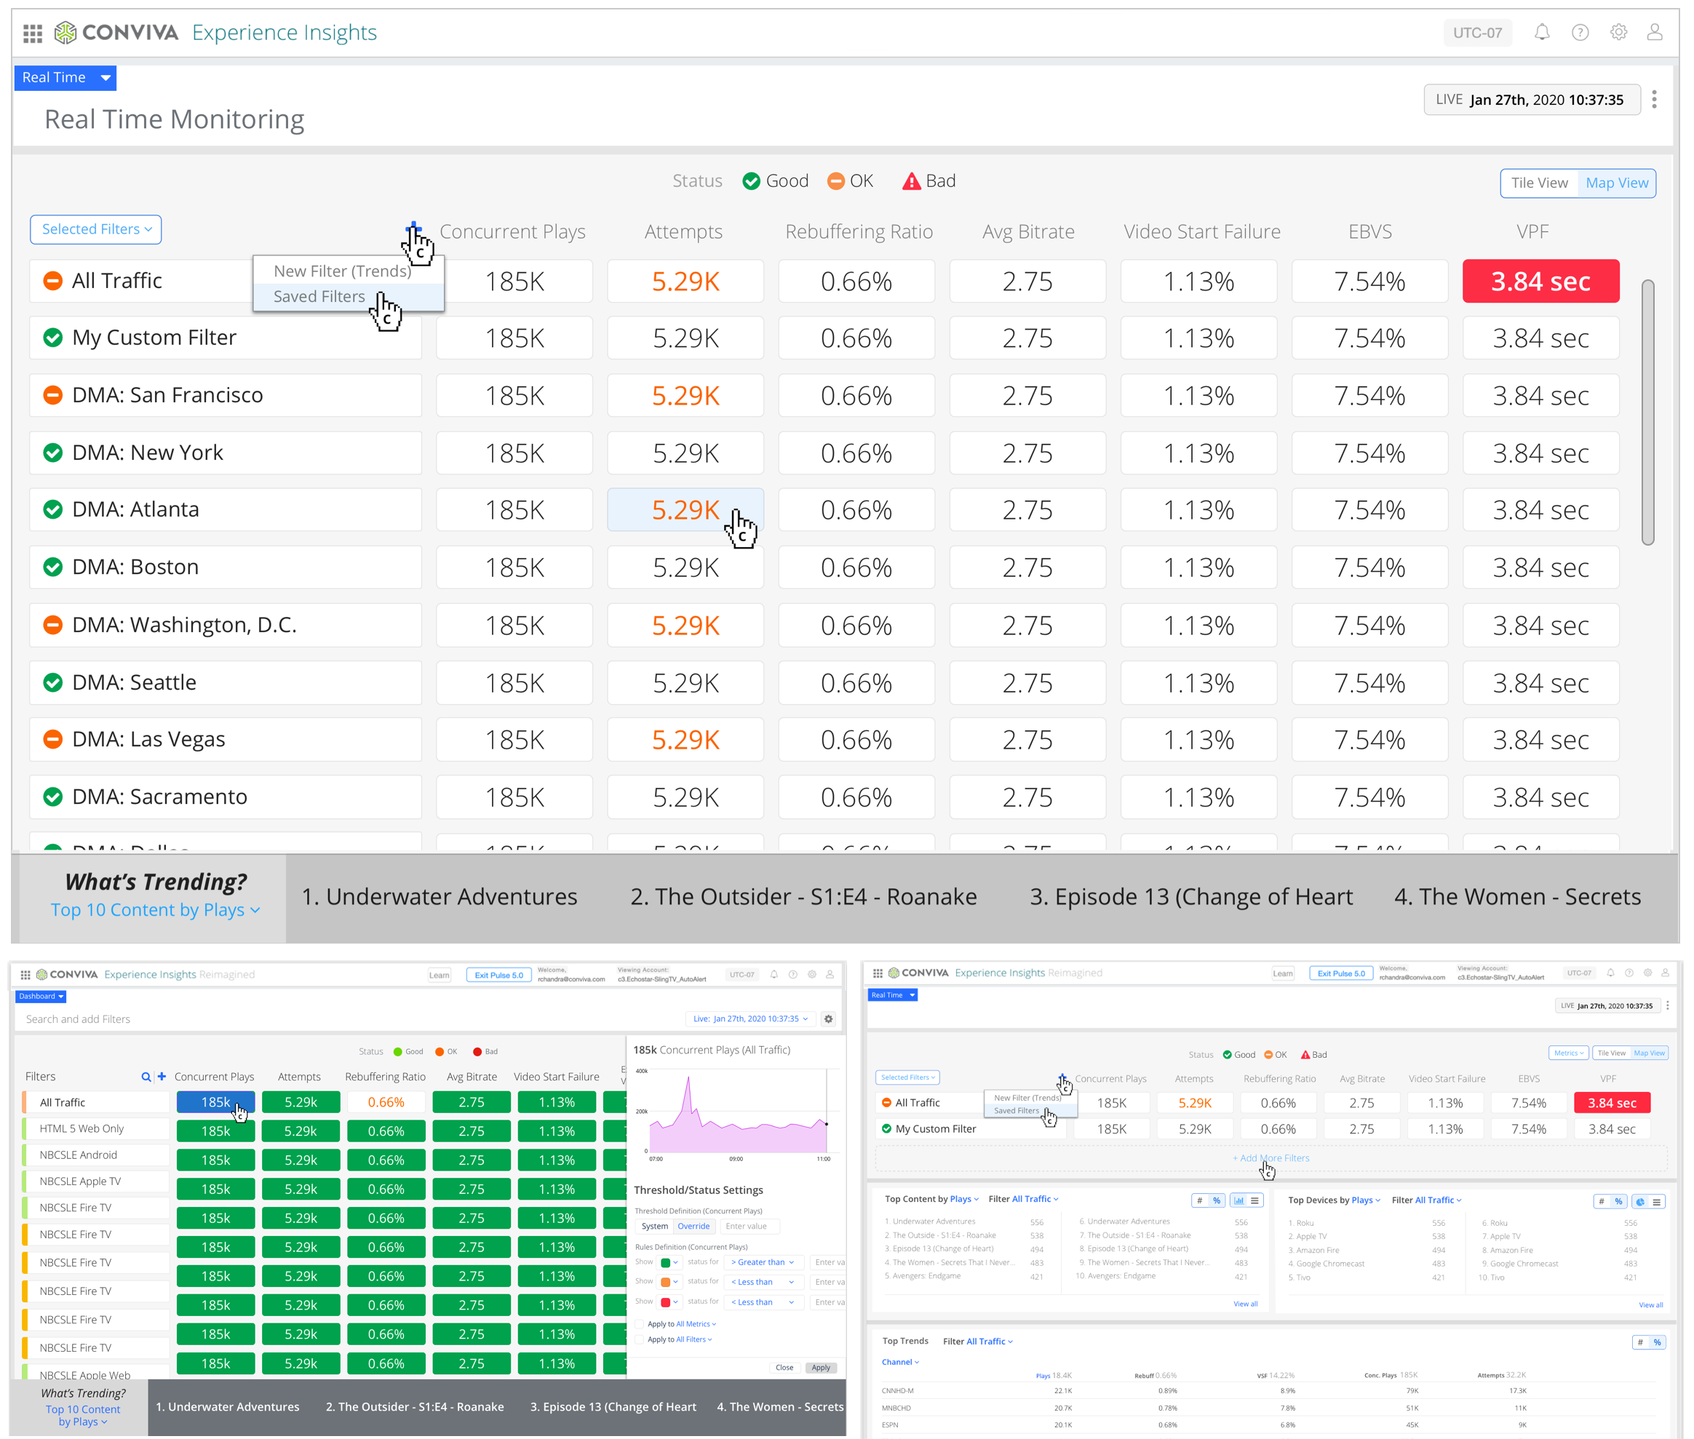This screenshot has width=1694, height=1439.
Task: Open kebab menu beside LIVE date in Real Time Monitoring panel
Action: click(1654, 100)
